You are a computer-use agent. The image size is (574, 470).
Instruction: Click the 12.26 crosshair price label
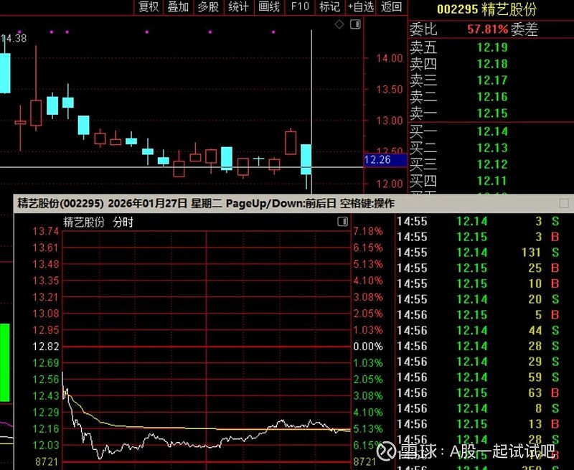point(385,160)
